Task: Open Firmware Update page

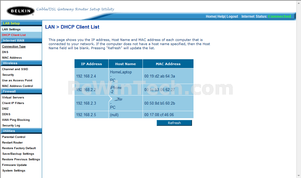Action: 14,165
